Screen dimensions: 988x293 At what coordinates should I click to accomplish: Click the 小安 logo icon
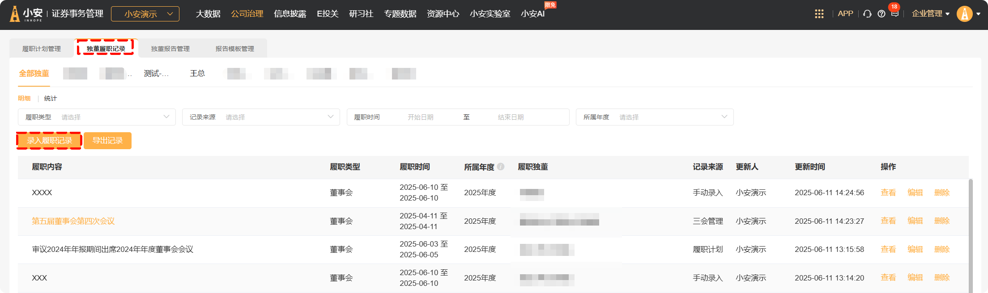15,14
